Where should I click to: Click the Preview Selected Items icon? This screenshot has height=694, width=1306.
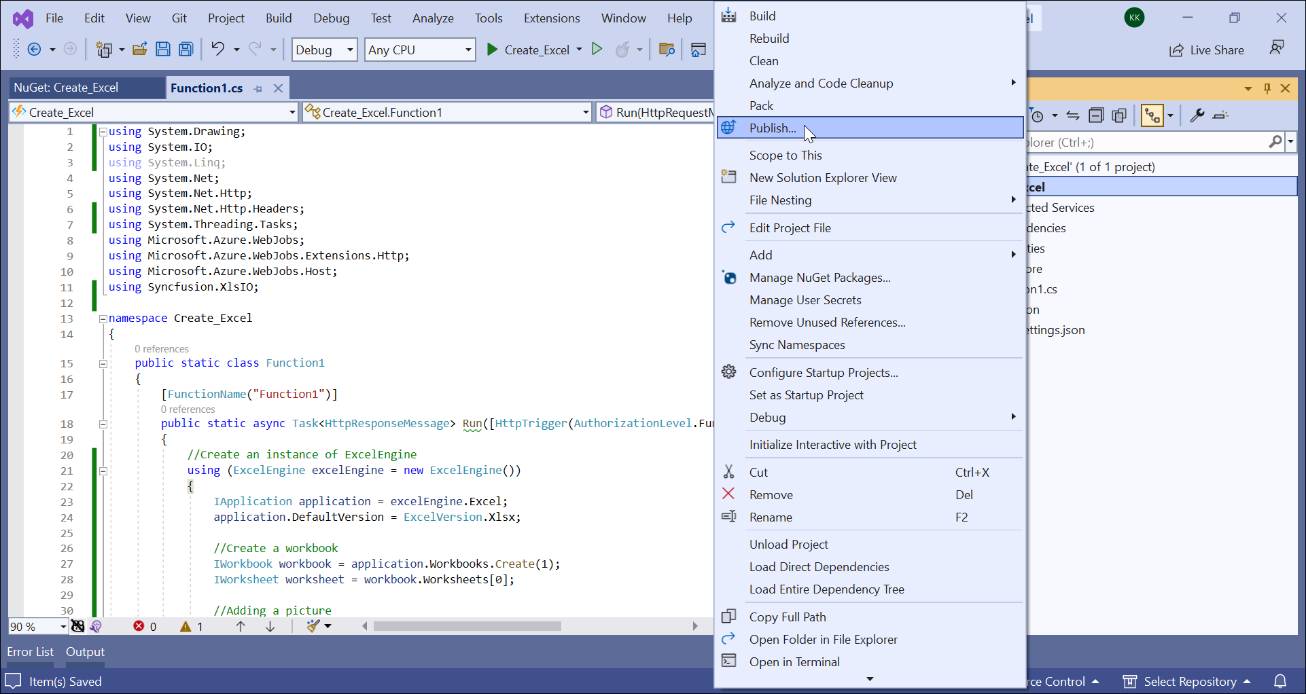[1221, 115]
